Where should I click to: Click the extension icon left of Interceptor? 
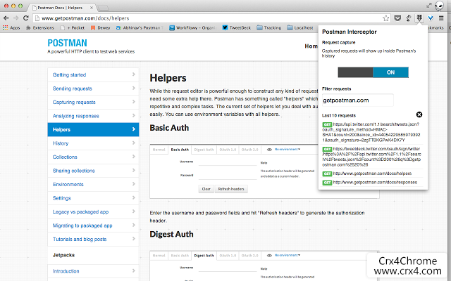click(x=409, y=18)
